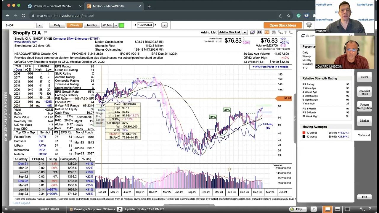Select the full chart layout icon
The image size is (379, 213).
(x=347, y=209)
